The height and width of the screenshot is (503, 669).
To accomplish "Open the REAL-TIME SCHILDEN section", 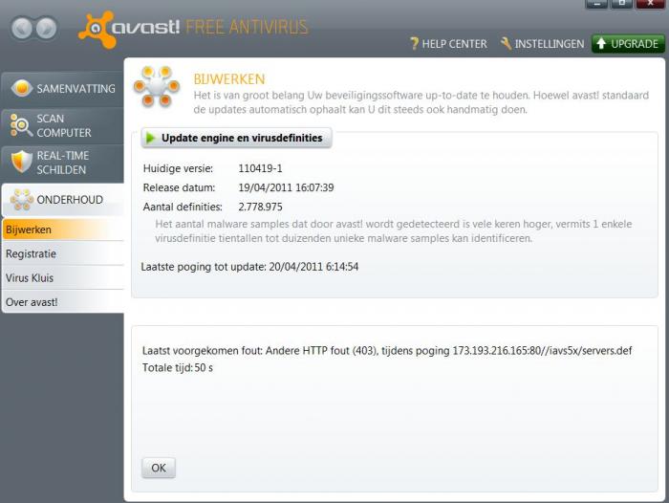I will (x=62, y=163).
